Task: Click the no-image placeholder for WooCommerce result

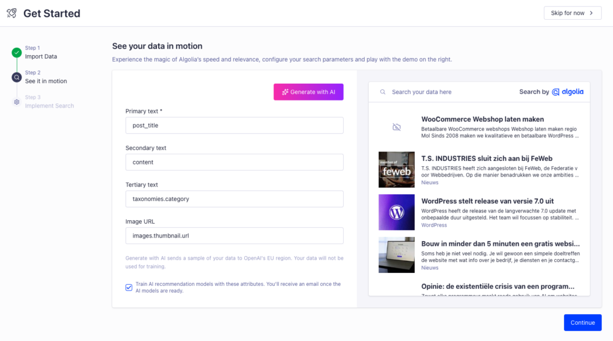Action: pos(396,127)
